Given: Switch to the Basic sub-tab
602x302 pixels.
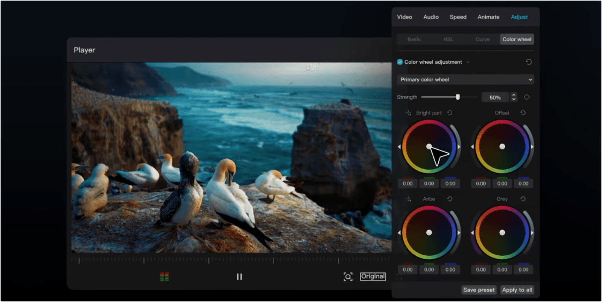Looking at the screenshot, I should pos(414,39).
